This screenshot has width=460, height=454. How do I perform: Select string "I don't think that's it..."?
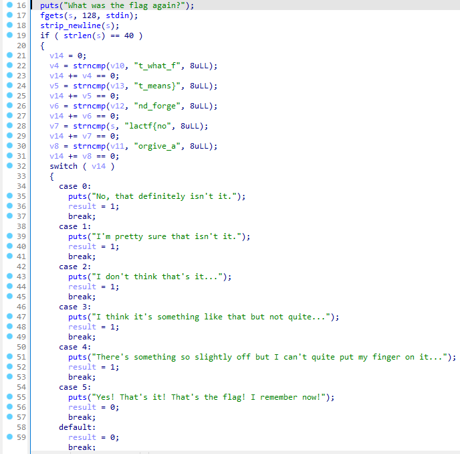tap(157, 277)
